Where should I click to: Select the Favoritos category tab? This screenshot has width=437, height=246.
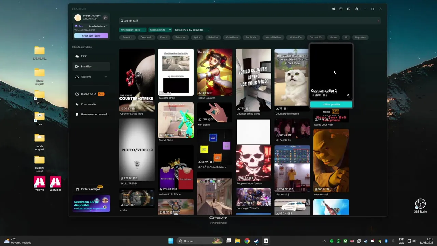tap(127, 37)
